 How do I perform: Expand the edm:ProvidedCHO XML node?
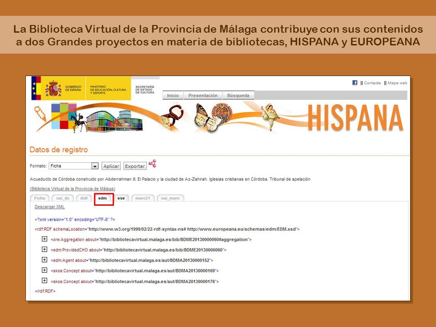44,249
